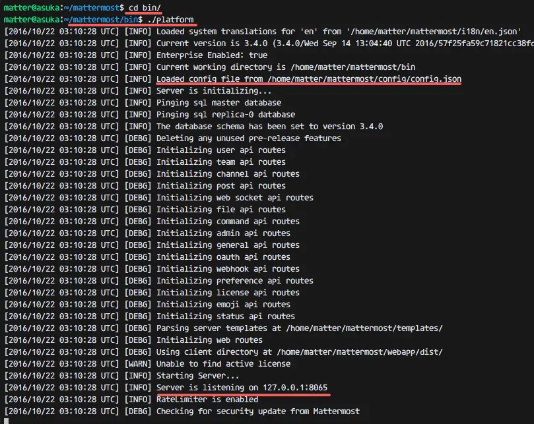Click the terminal cursor block at bottom

6,421
